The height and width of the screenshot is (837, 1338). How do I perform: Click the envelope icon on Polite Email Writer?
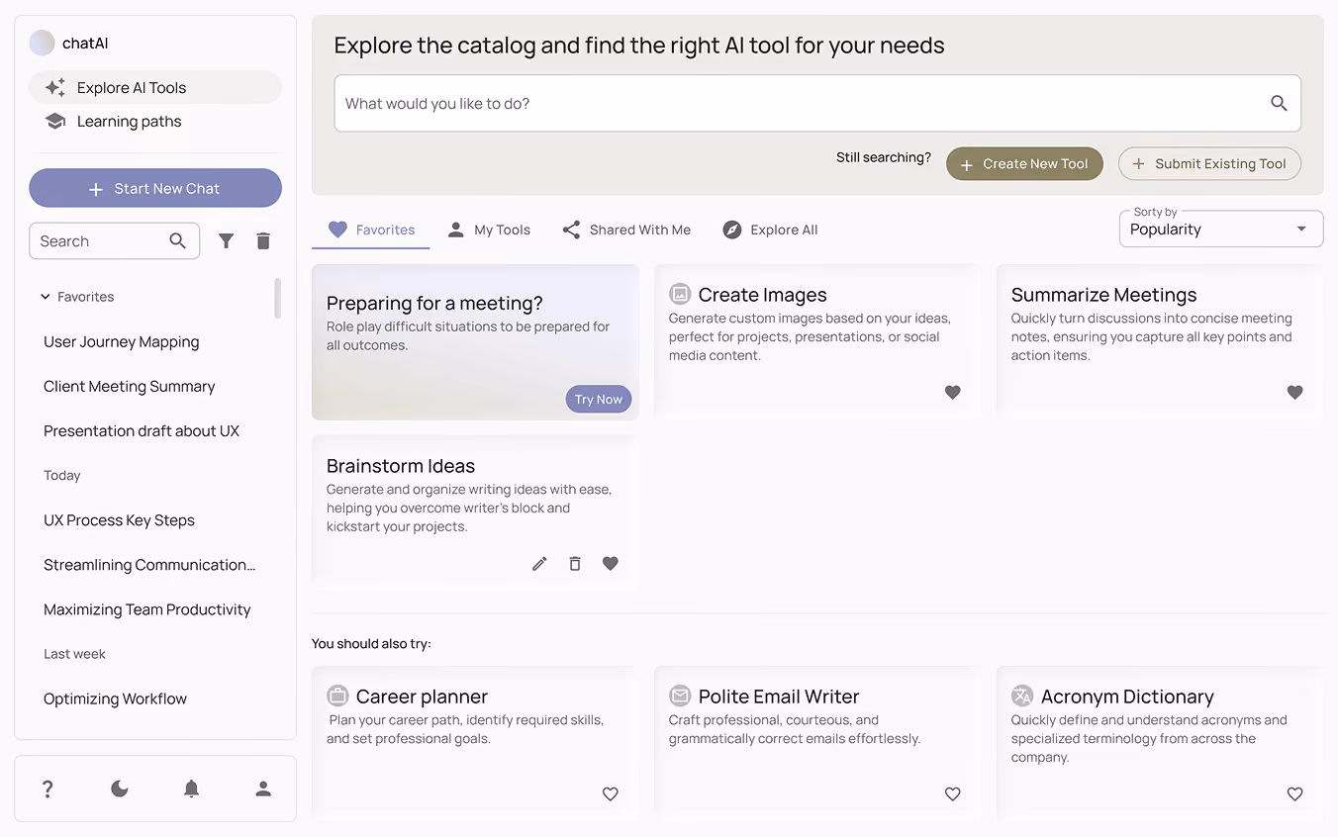point(680,696)
